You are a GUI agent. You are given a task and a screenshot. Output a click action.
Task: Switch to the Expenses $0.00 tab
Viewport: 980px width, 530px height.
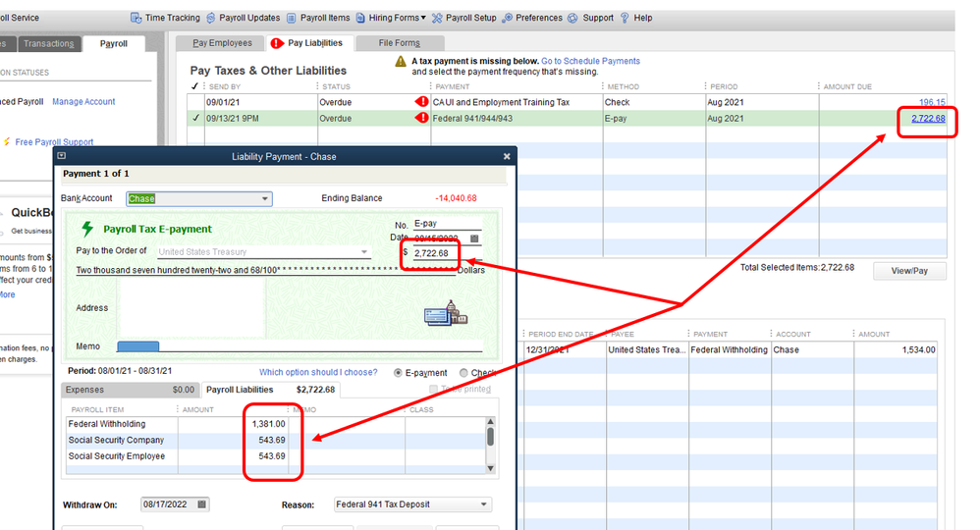pyautogui.click(x=130, y=390)
